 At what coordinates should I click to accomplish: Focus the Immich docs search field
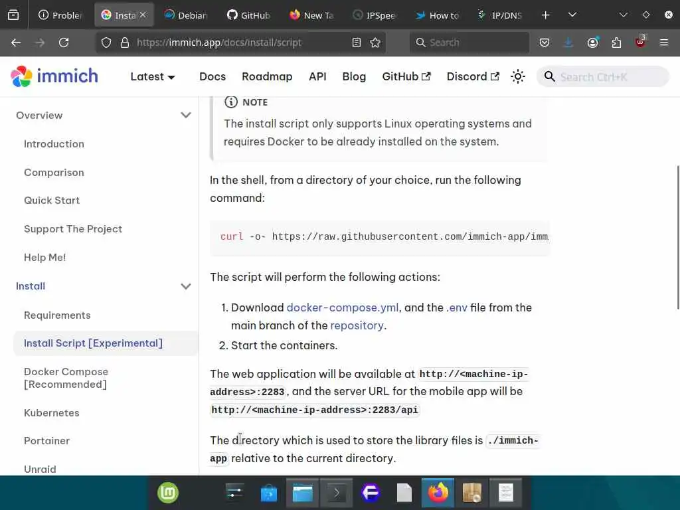point(603,77)
